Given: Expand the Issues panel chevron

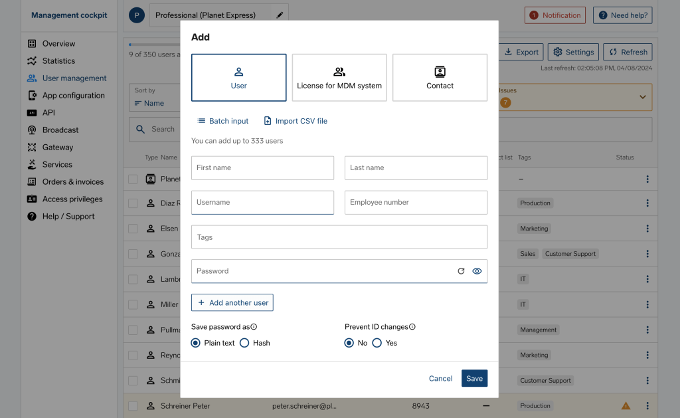Looking at the screenshot, I should [641, 97].
